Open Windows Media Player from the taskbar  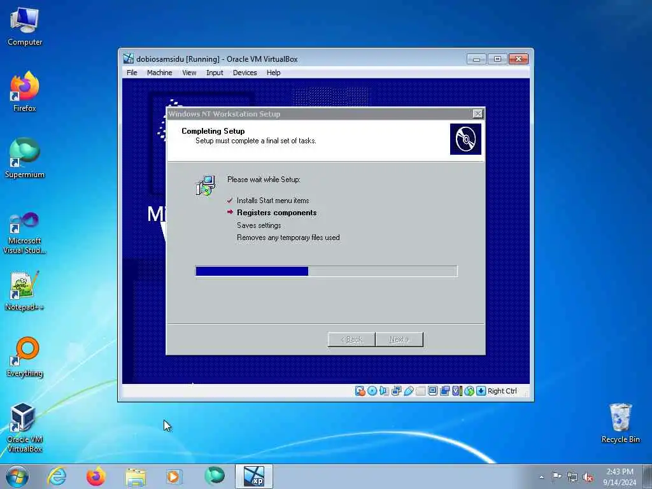click(x=174, y=476)
